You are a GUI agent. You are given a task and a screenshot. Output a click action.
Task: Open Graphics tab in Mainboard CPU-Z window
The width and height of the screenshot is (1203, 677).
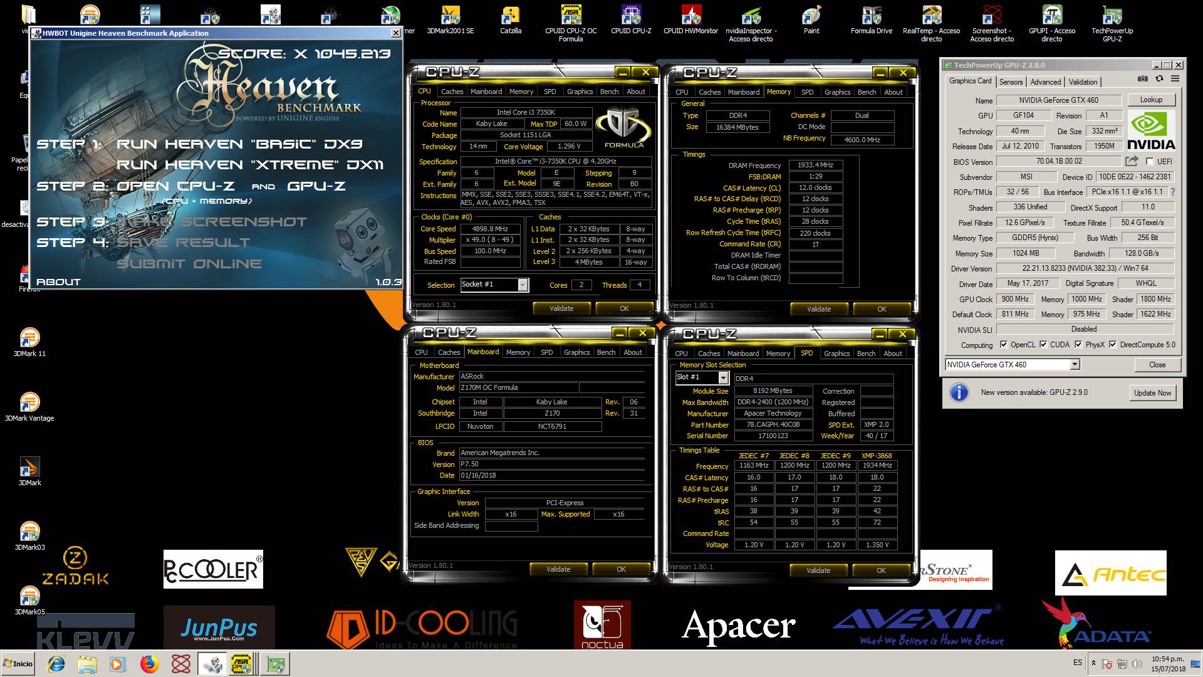point(576,352)
